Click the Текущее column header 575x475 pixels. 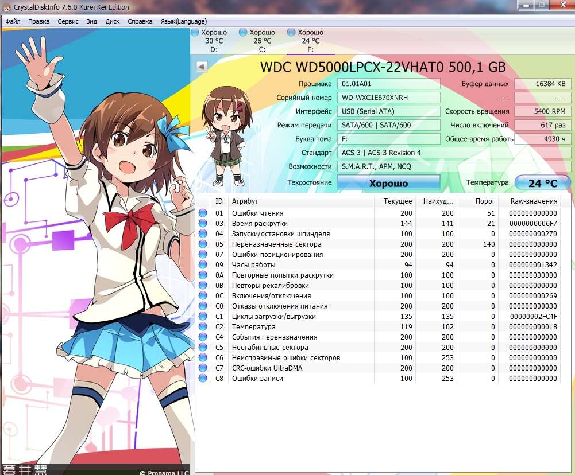tap(395, 201)
